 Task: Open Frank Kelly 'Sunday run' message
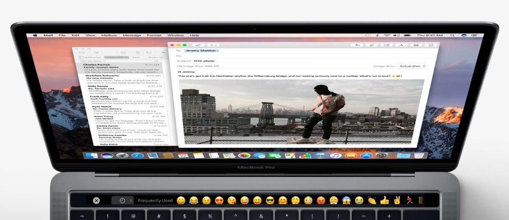click(126, 101)
